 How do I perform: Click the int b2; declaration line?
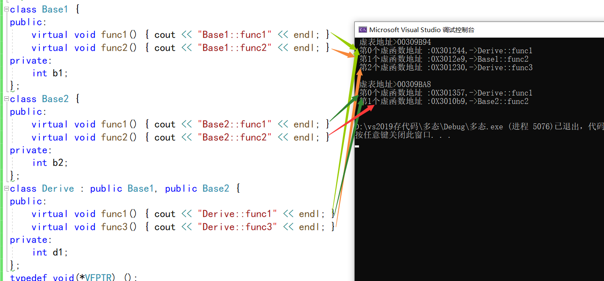(x=50, y=163)
